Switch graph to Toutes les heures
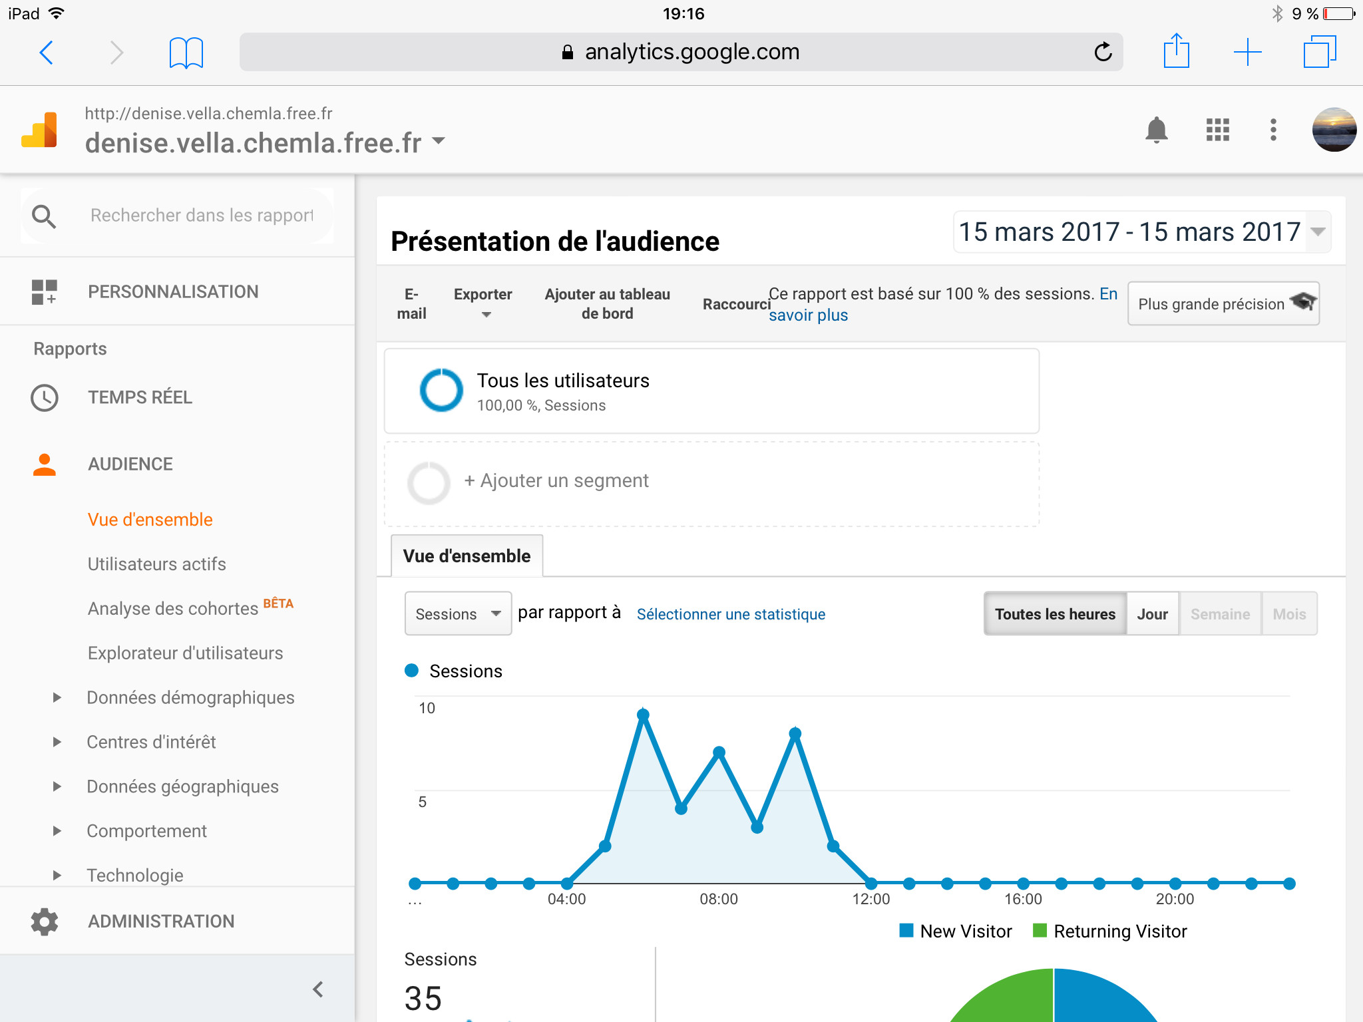Viewport: 1363px width, 1022px height. [x=1054, y=614]
